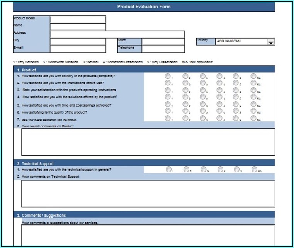Viewport: 294px width, 248px height.
Task: Choose rating 3 for instructions before use
Action: 202,83
